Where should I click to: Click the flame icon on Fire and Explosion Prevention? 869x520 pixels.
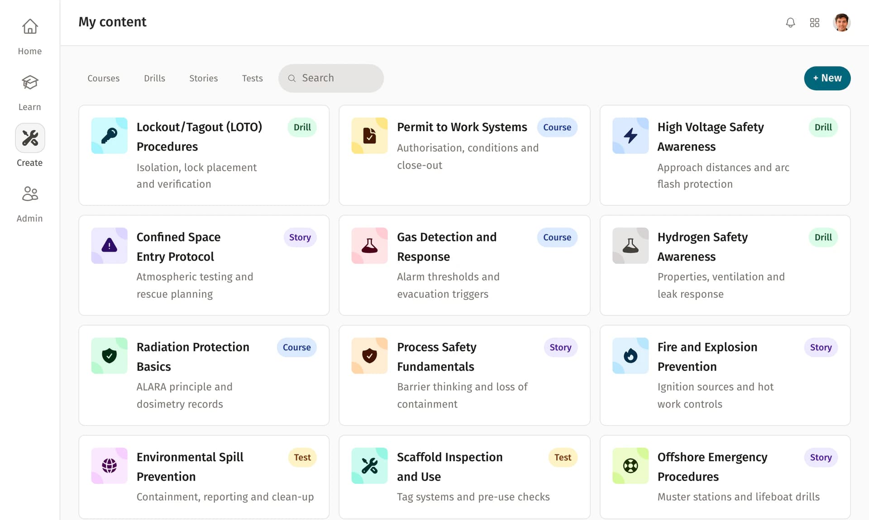[x=630, y=356]
